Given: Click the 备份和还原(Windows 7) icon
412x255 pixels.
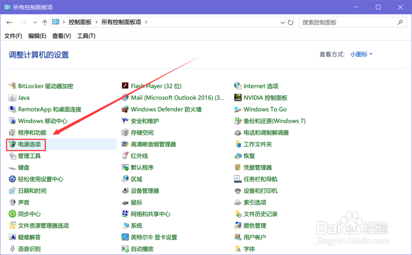Looking at the screenshot, I should 238,121.
